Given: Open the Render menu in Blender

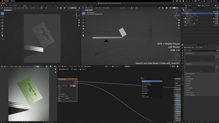Looking at the screenshot, I should [11, 5].
